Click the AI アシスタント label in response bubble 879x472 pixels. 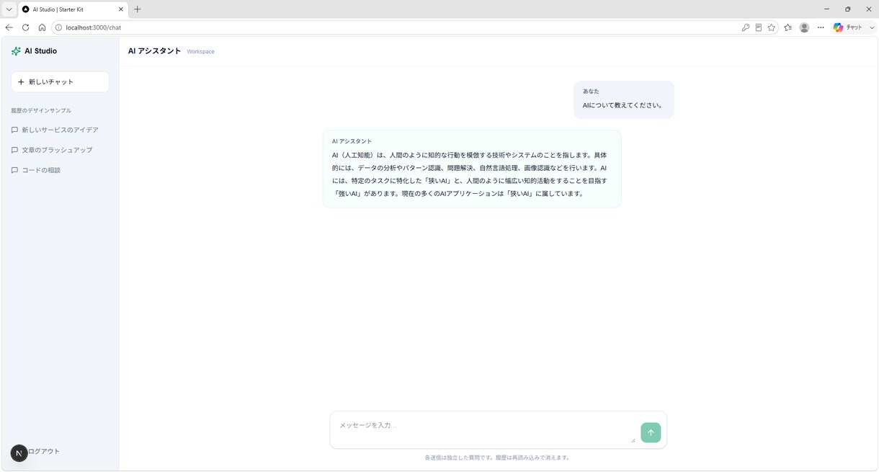(352, 141)
